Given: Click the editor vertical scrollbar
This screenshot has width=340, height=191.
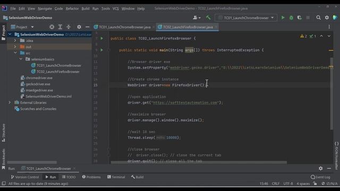Looking at the screenshot, I should pos(331,93).
